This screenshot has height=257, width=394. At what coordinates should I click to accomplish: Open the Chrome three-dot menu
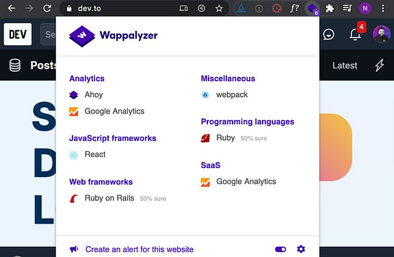(382, 8)
